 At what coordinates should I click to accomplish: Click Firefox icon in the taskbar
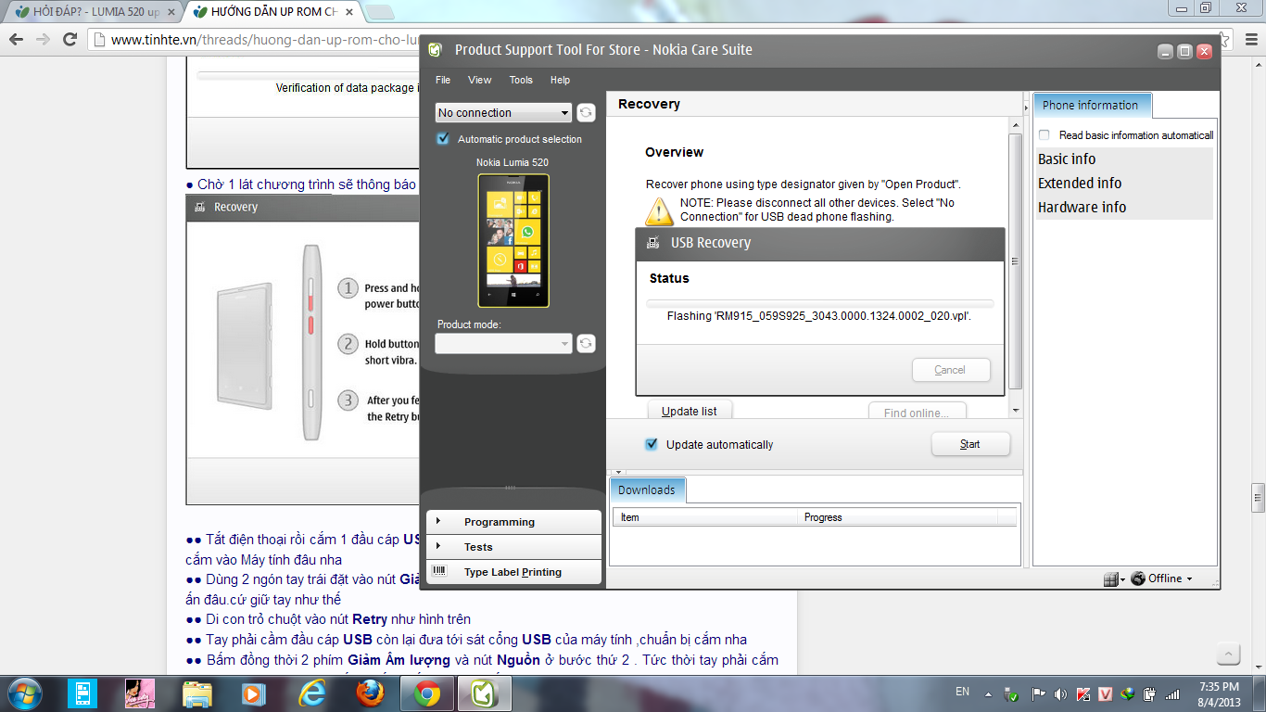[x=370, y=693]
